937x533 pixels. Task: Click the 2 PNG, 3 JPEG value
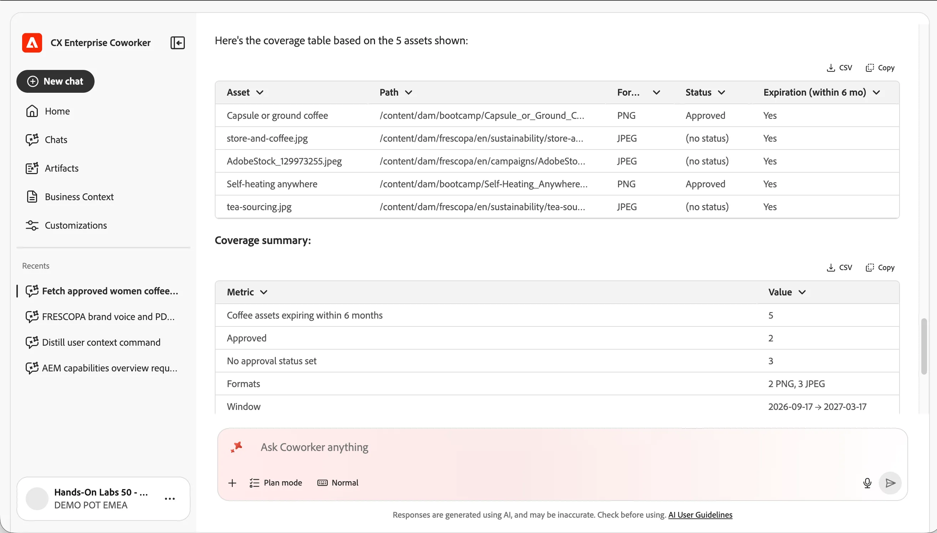tap(796, 384)
